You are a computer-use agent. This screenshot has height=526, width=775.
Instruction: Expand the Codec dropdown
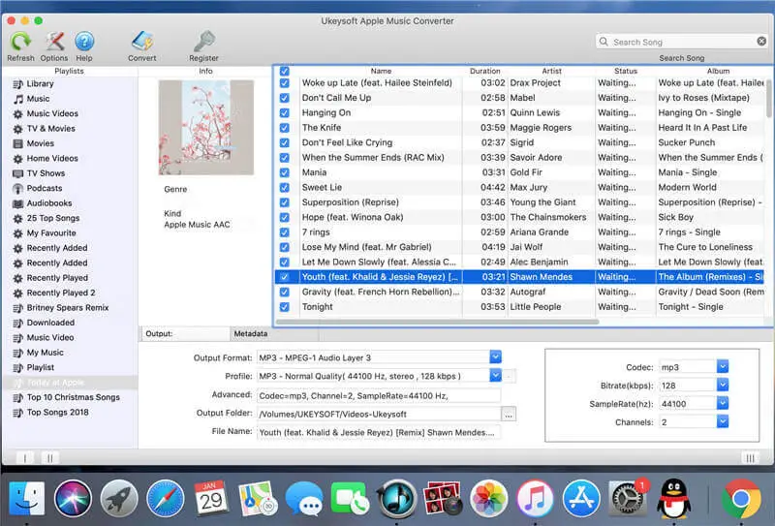[723, 367]
